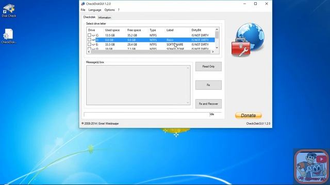Click the 35.2 GB free space cell
Viewport: 330px width, 185px height.
tap(132, 35)
